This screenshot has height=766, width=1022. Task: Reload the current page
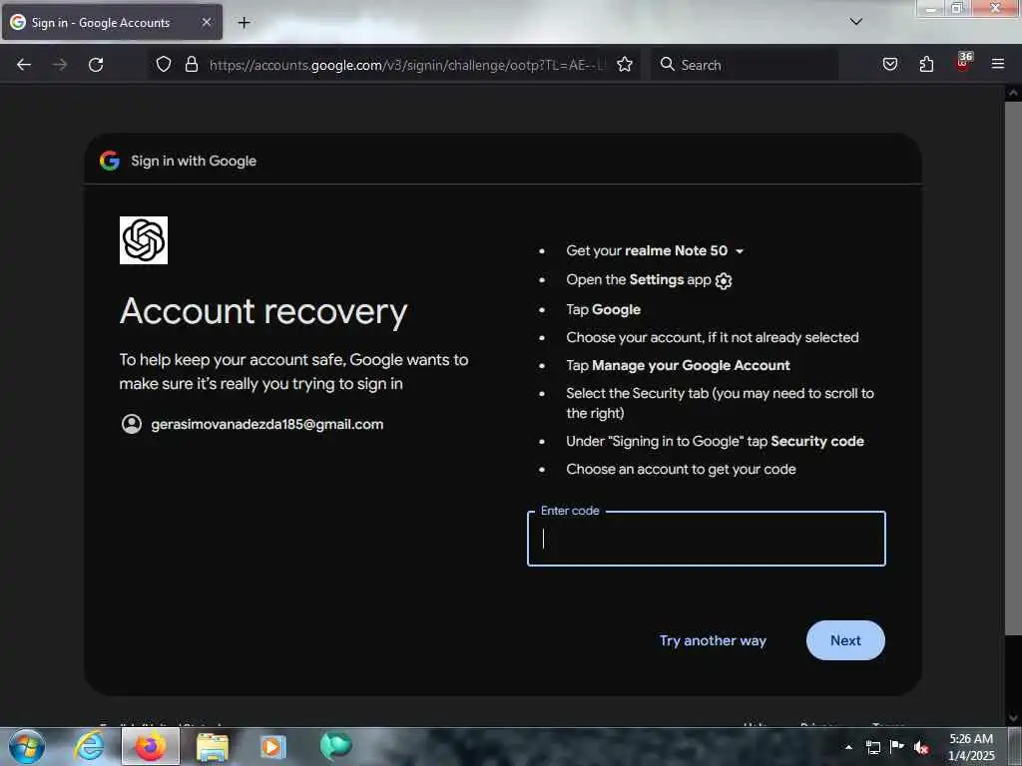pyautogui.click(x=96, y=65)
